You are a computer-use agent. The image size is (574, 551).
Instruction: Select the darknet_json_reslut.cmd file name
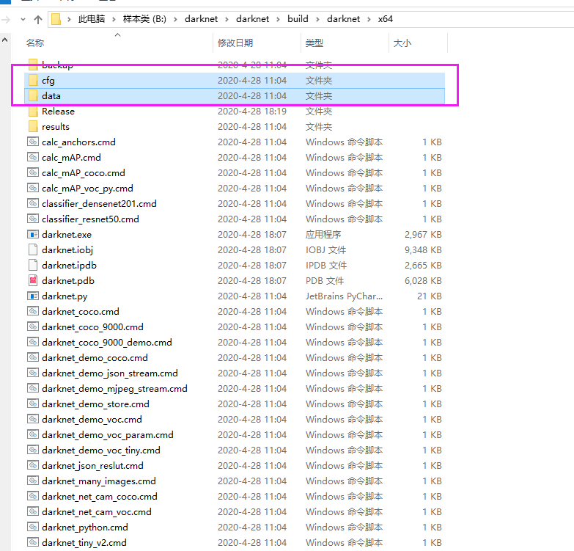(92, 465)
